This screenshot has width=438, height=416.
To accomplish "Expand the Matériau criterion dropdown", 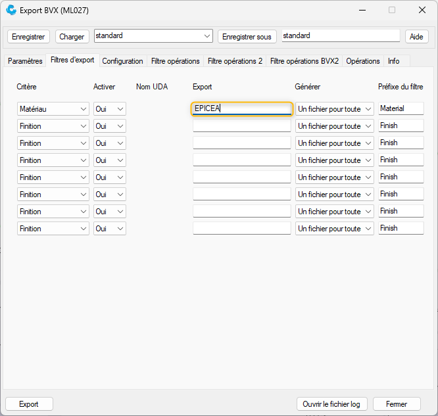I will 53,109.
